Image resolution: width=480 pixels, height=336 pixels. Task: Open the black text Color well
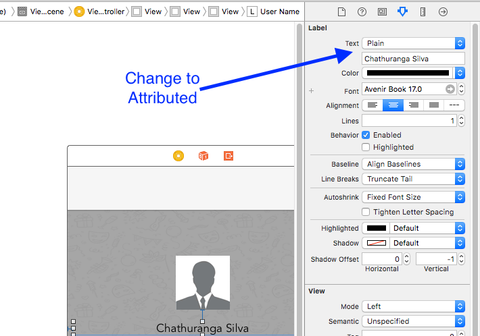pyautogui.click(x=408, y=73)
